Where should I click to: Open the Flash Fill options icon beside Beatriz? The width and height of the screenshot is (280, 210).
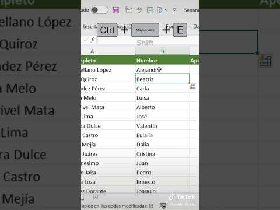point(192,86)
